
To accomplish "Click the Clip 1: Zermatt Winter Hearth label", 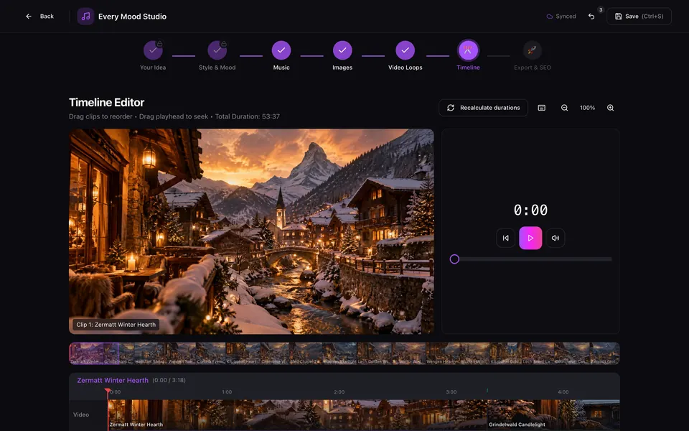I will click(116, 325).
